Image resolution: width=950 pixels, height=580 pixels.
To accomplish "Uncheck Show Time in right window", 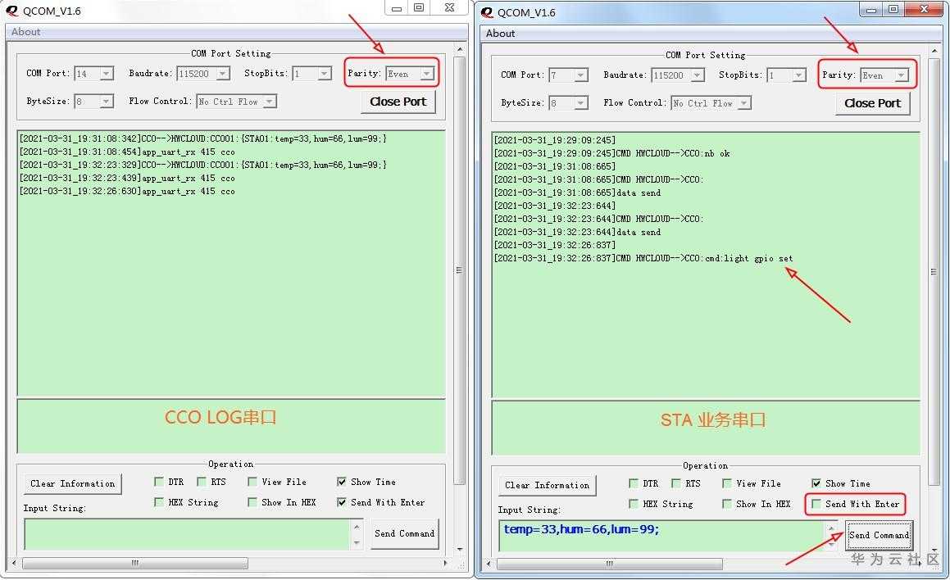I will tap(816, 483).
